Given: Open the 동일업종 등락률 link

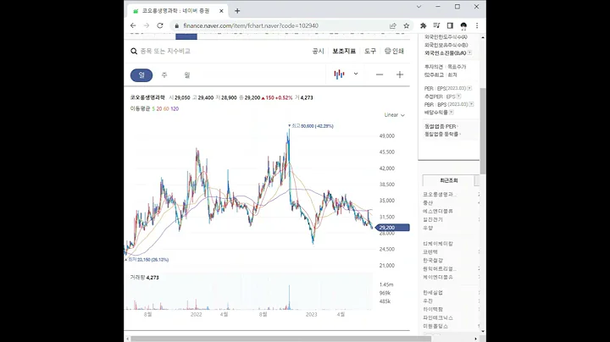Looking at the screenshot, I should click(442, 134).
